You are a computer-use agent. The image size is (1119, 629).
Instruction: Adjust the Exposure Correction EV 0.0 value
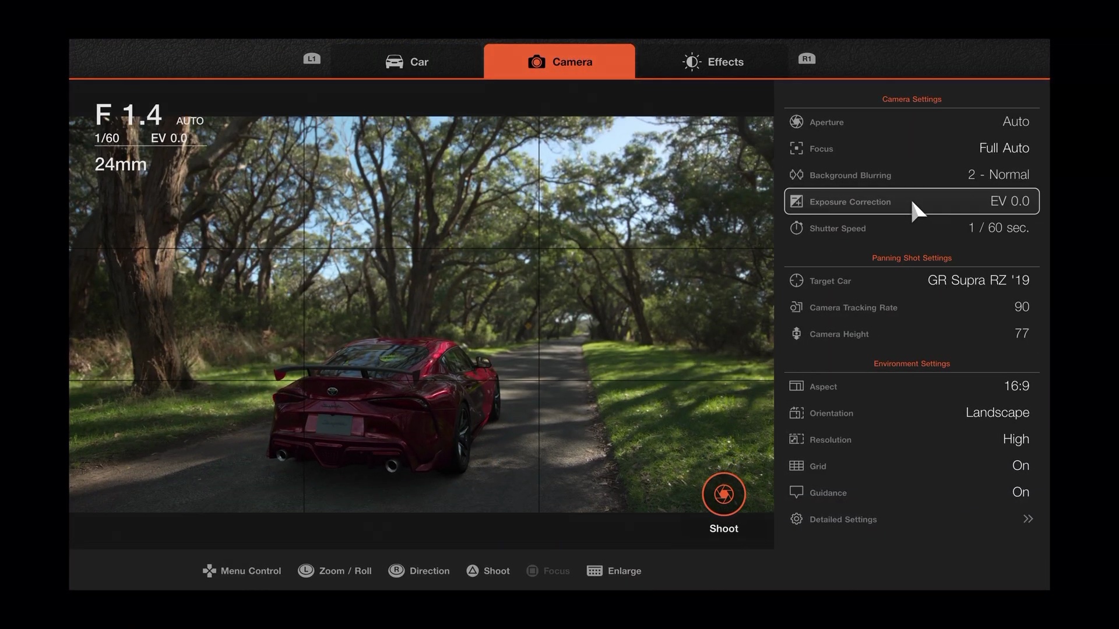click(x=1009, y=202)
